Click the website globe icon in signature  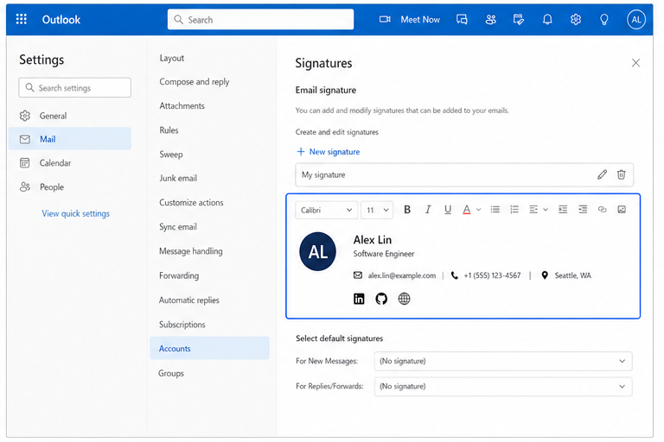404,299
